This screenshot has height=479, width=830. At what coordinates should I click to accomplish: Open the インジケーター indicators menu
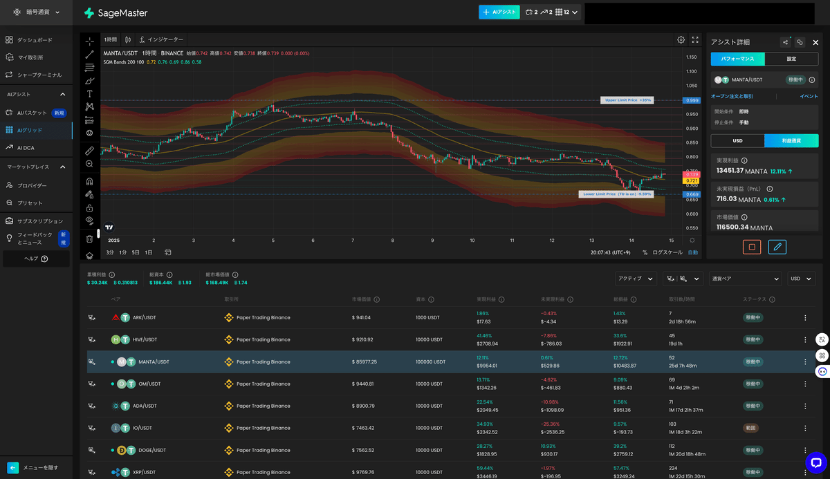point(161,39)
